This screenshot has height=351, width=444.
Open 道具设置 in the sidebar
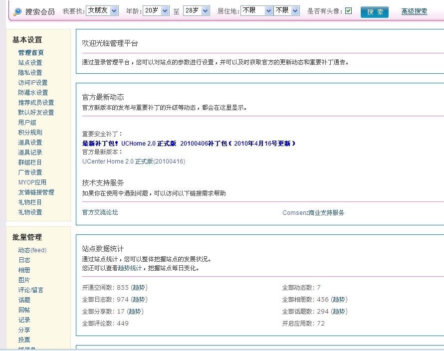30,143
